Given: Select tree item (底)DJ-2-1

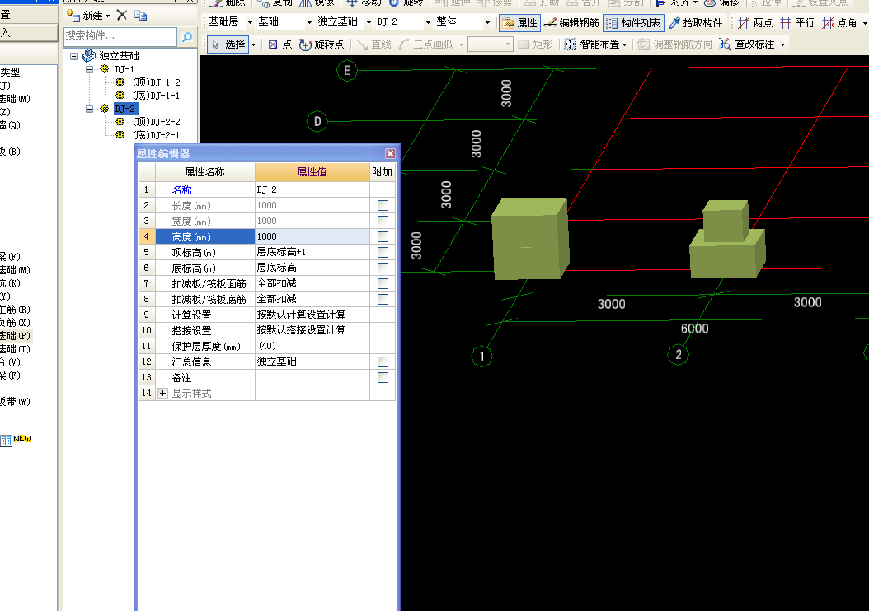Looking at the screenshot, I should click(x=157, y=135).
